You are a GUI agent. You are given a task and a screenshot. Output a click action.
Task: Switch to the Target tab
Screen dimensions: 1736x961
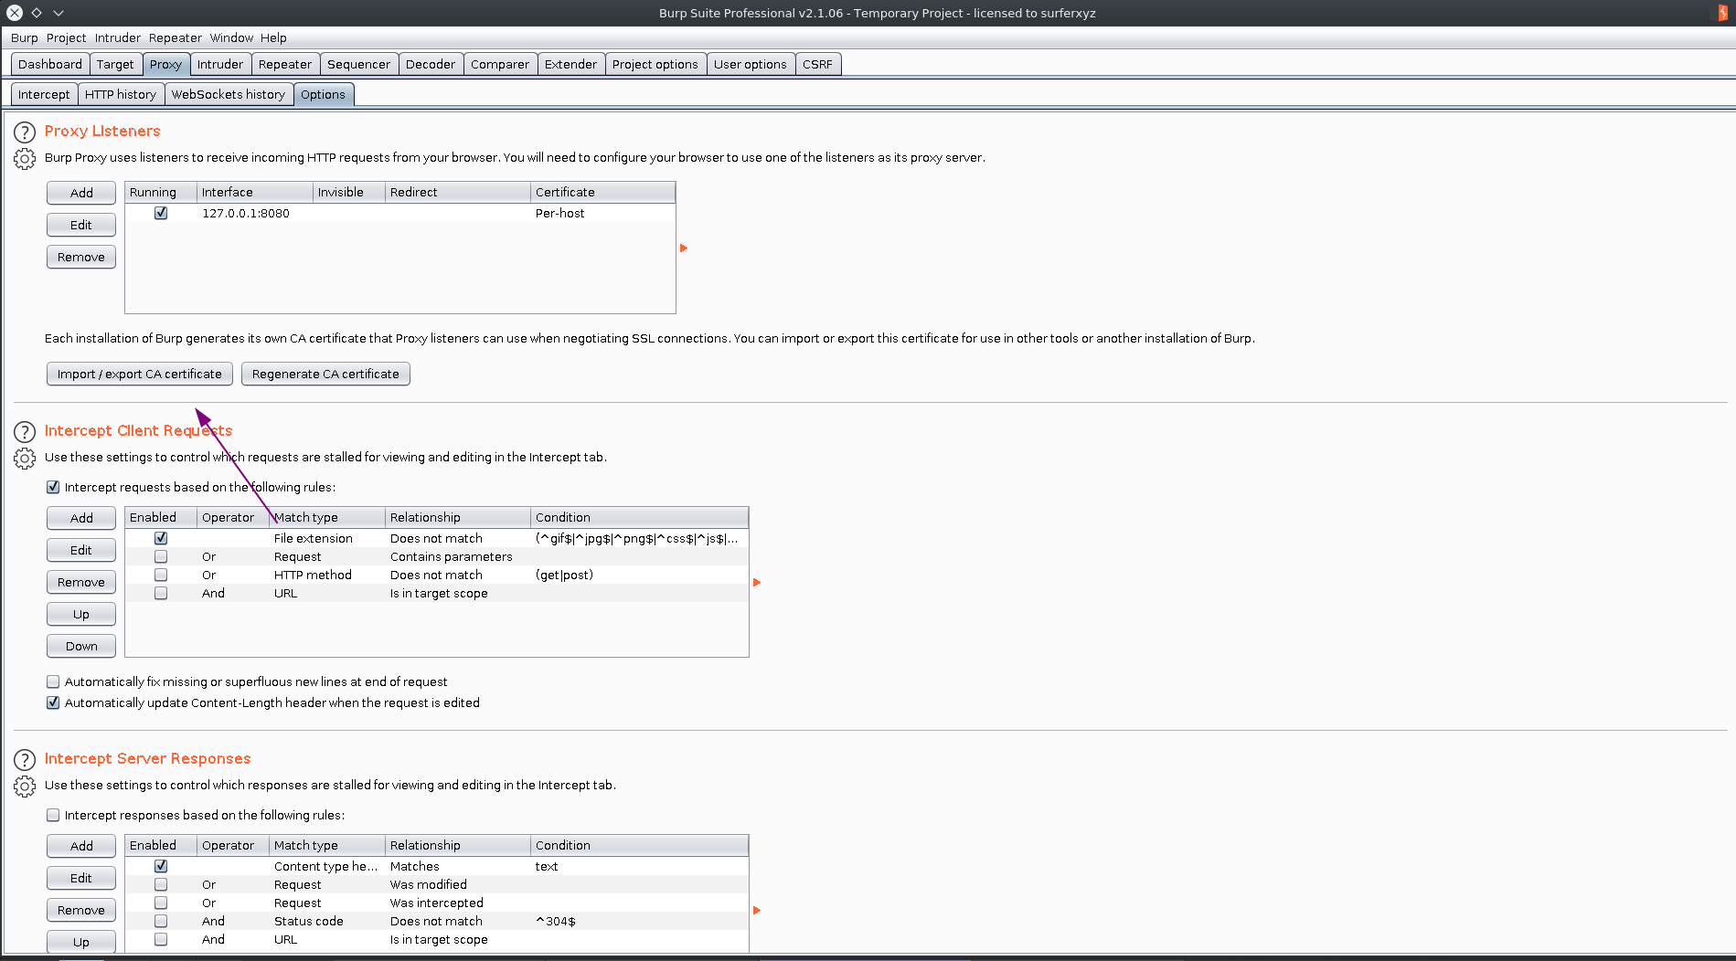pyautogui.click(x=115, y=64)
